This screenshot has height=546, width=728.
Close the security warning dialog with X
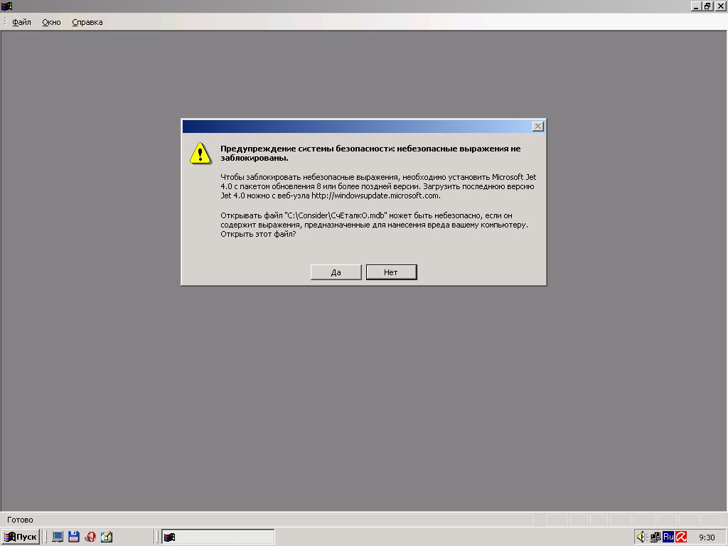click(537, 127)
